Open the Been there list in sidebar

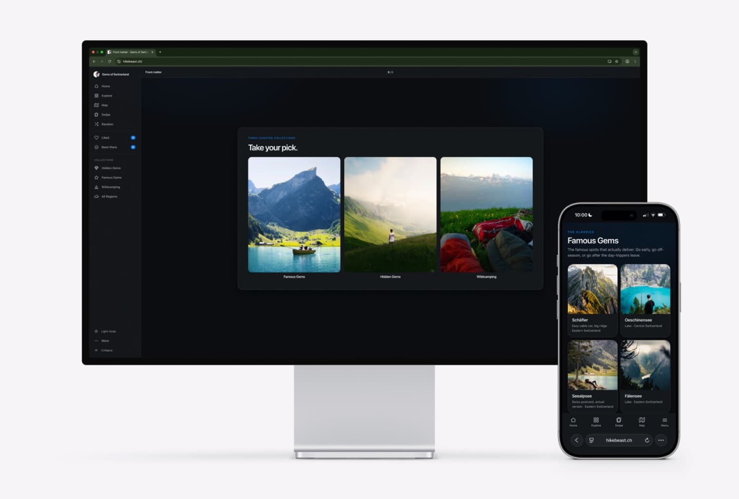[114, 147]
